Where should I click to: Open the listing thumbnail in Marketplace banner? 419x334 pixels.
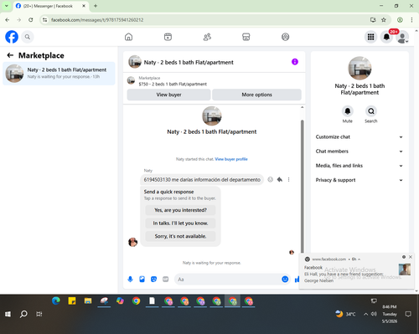[131, 80]
